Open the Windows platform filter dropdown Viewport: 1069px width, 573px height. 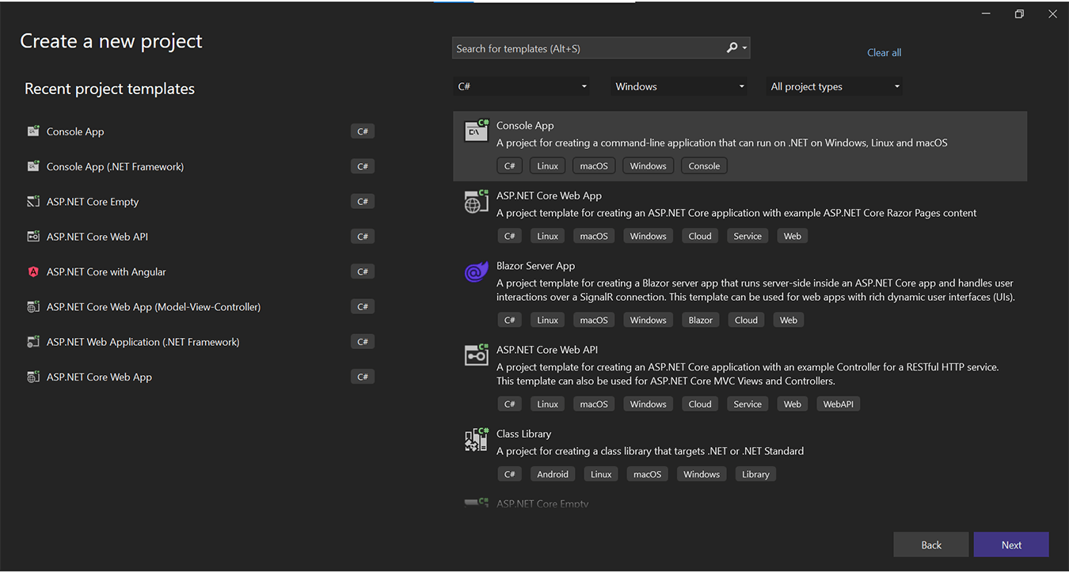point(679,86)
